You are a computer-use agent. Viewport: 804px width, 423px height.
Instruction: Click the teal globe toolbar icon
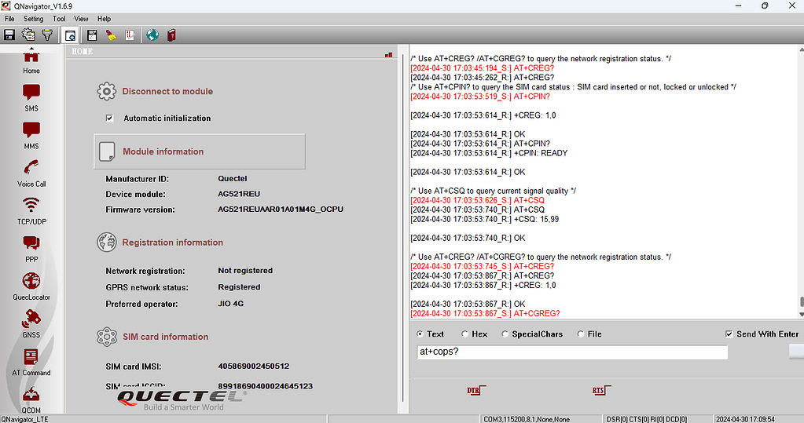[152, 35]
